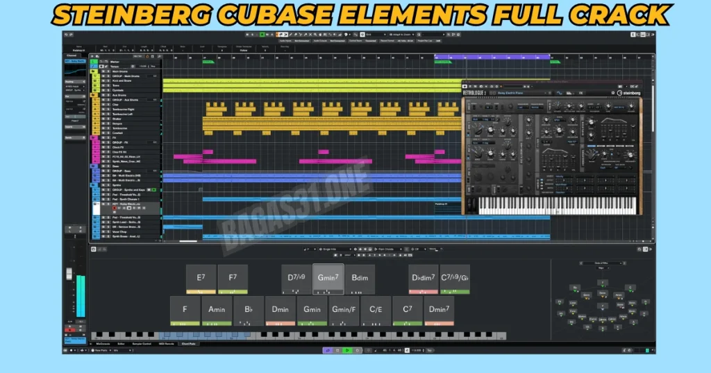Viewport: 711px width, 373px height.
Task: Open the Editor tab in lower zone
Action: (121, 344)
